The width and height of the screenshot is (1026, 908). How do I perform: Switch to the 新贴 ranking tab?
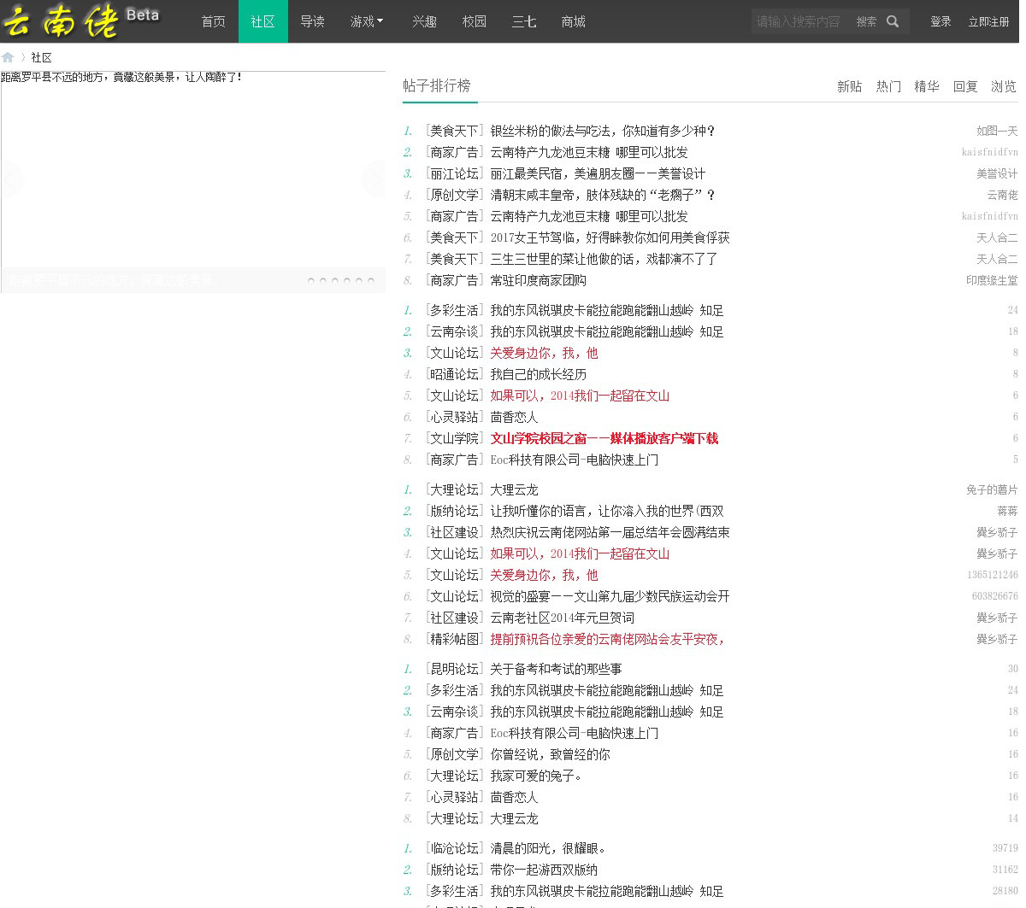pos(849,86)
